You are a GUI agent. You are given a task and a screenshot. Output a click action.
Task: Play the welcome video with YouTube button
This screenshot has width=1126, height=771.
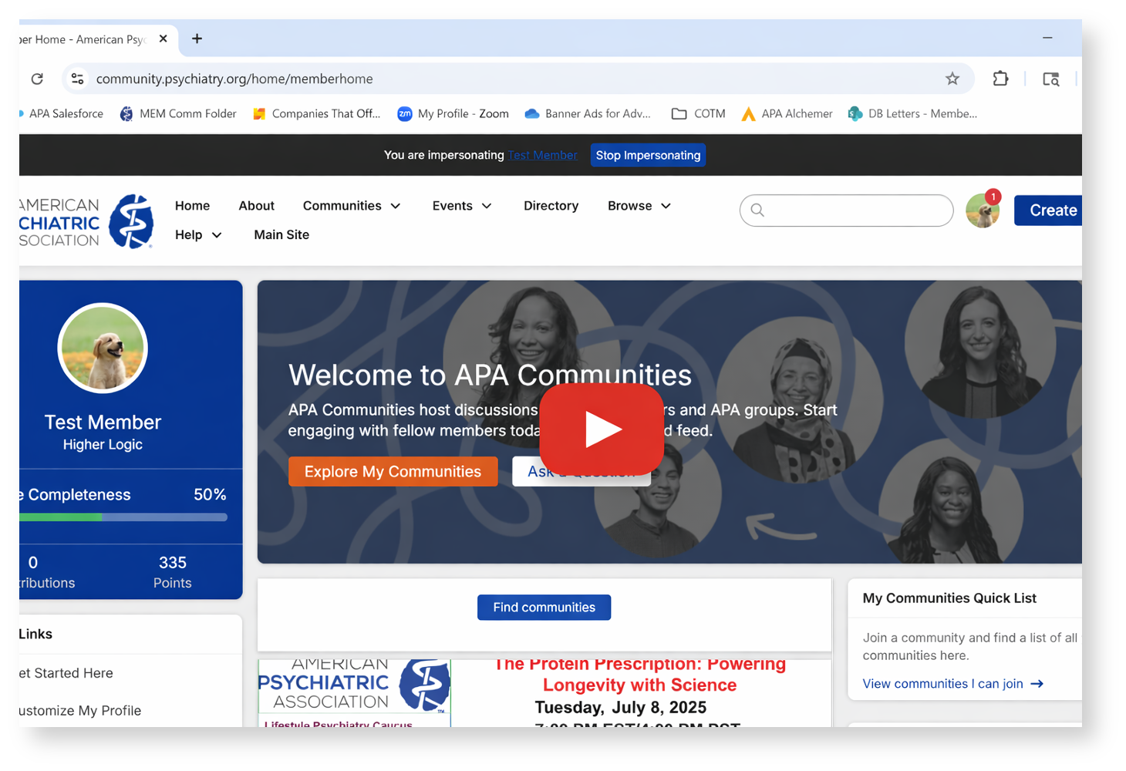602,429
